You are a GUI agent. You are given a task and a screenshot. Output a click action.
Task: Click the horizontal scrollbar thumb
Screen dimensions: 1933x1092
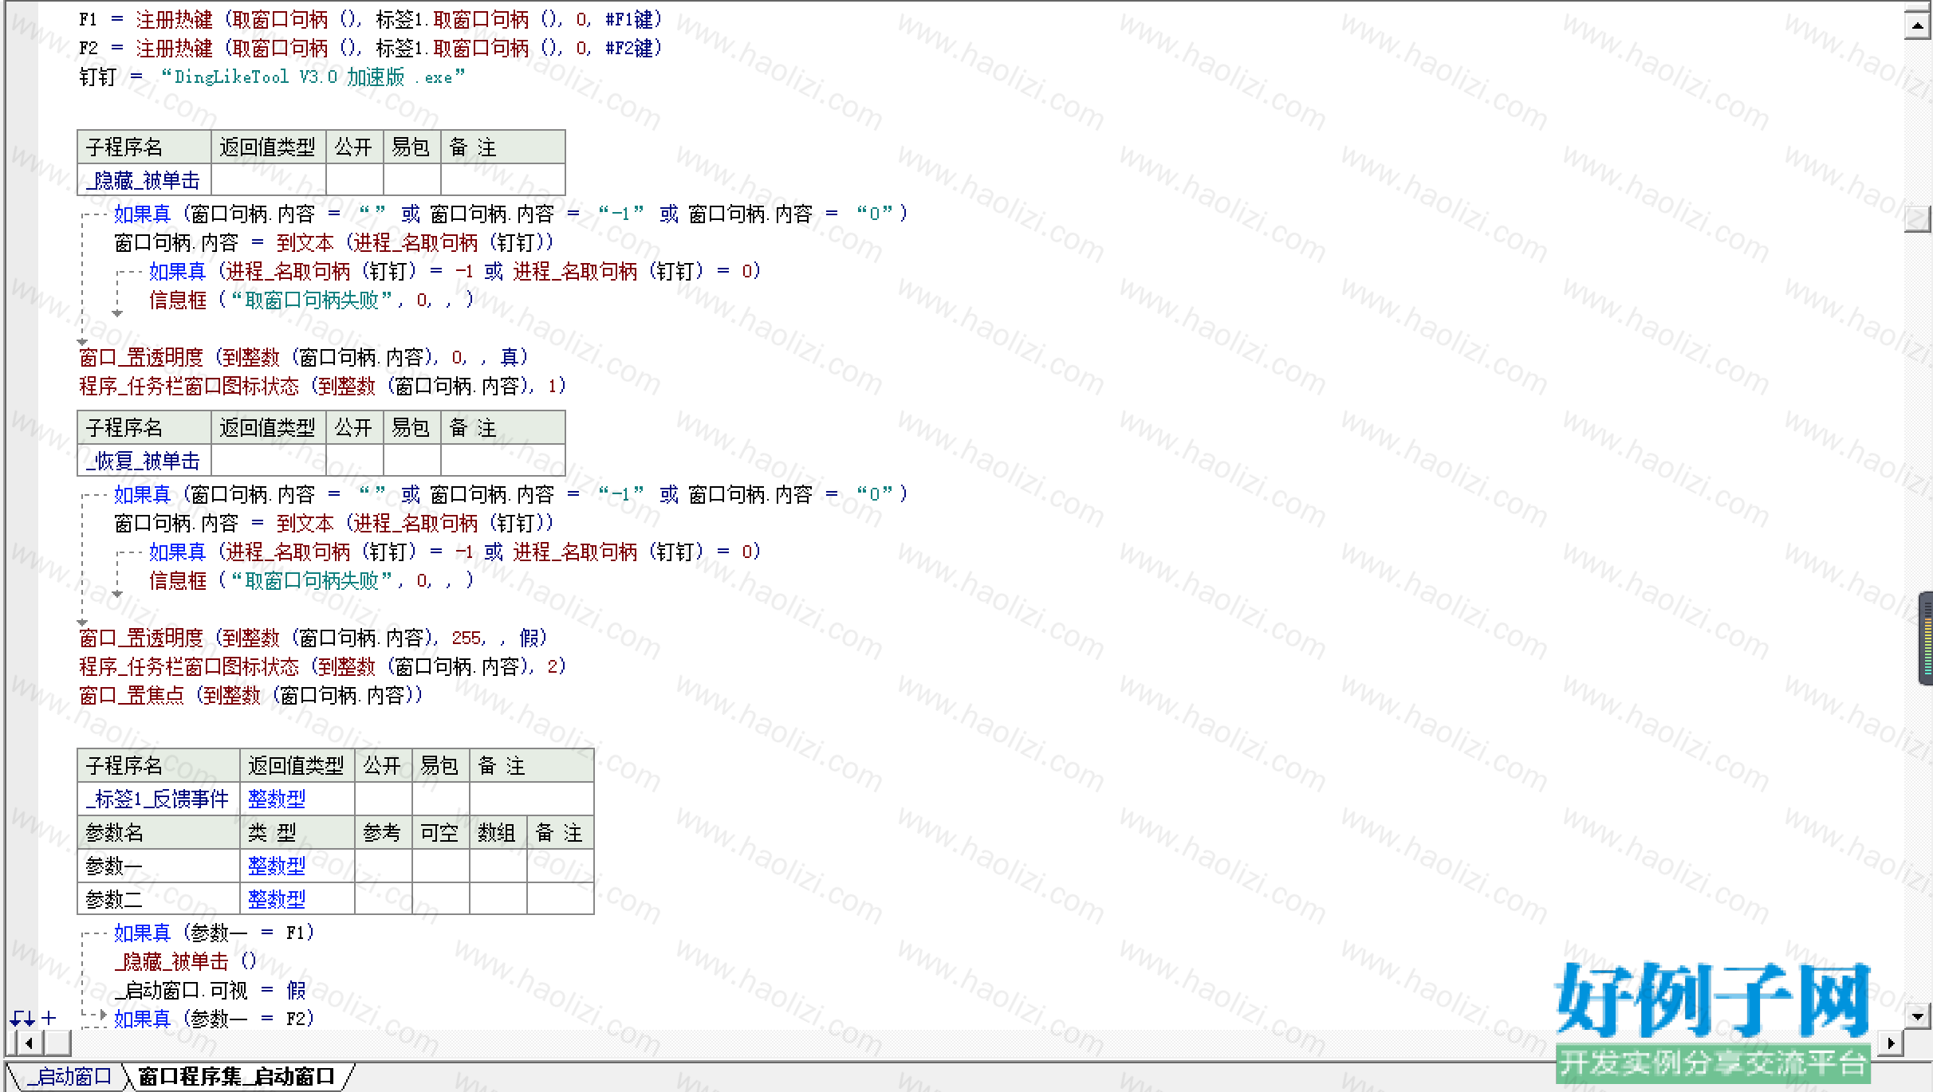click(57, 1043)
